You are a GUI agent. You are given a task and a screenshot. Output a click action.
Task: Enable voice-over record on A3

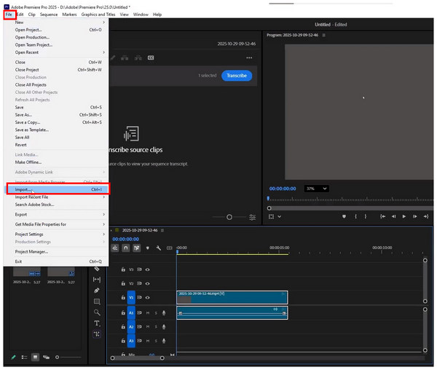pyautogui.click(x=164, y=341)
